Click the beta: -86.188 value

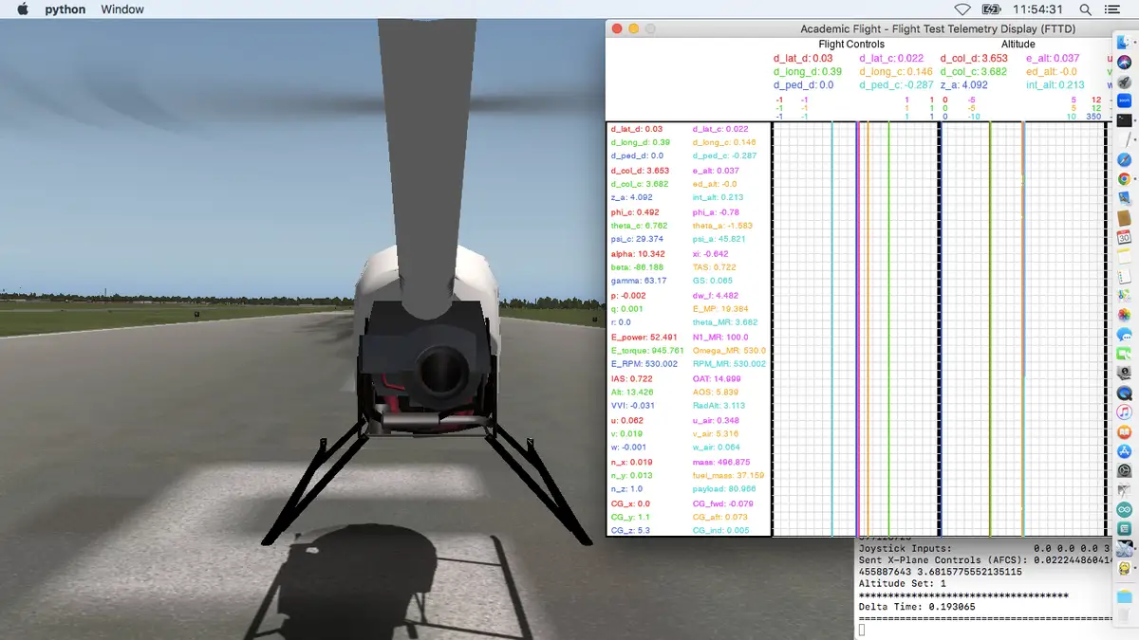[x=638, y=267]
